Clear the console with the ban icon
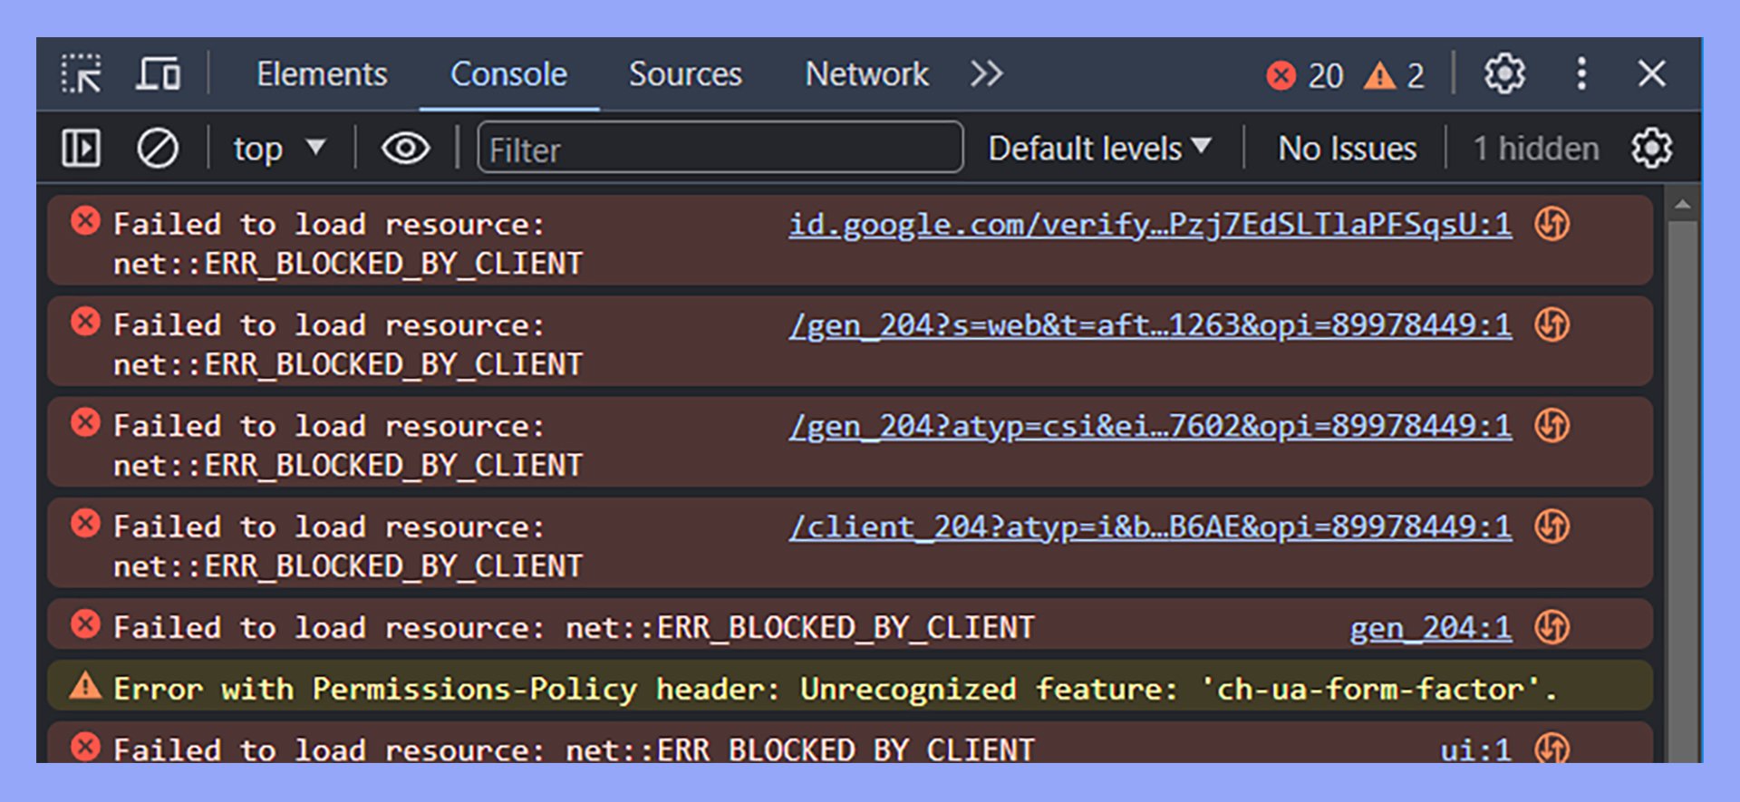Screen dimensions: 1740x802 (x=158, y=149)
